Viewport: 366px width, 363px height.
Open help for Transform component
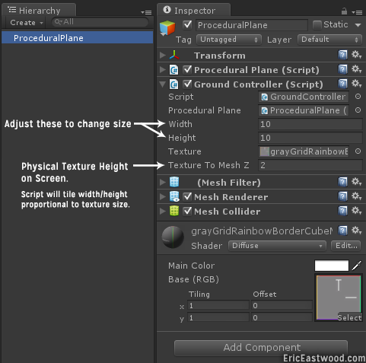click(342, 55)
